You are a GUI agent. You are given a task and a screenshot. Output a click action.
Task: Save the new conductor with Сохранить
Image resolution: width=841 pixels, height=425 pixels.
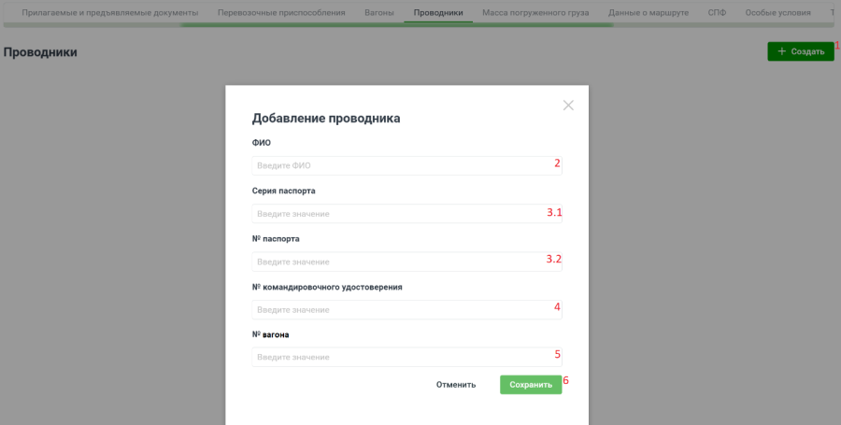(531, 384)
